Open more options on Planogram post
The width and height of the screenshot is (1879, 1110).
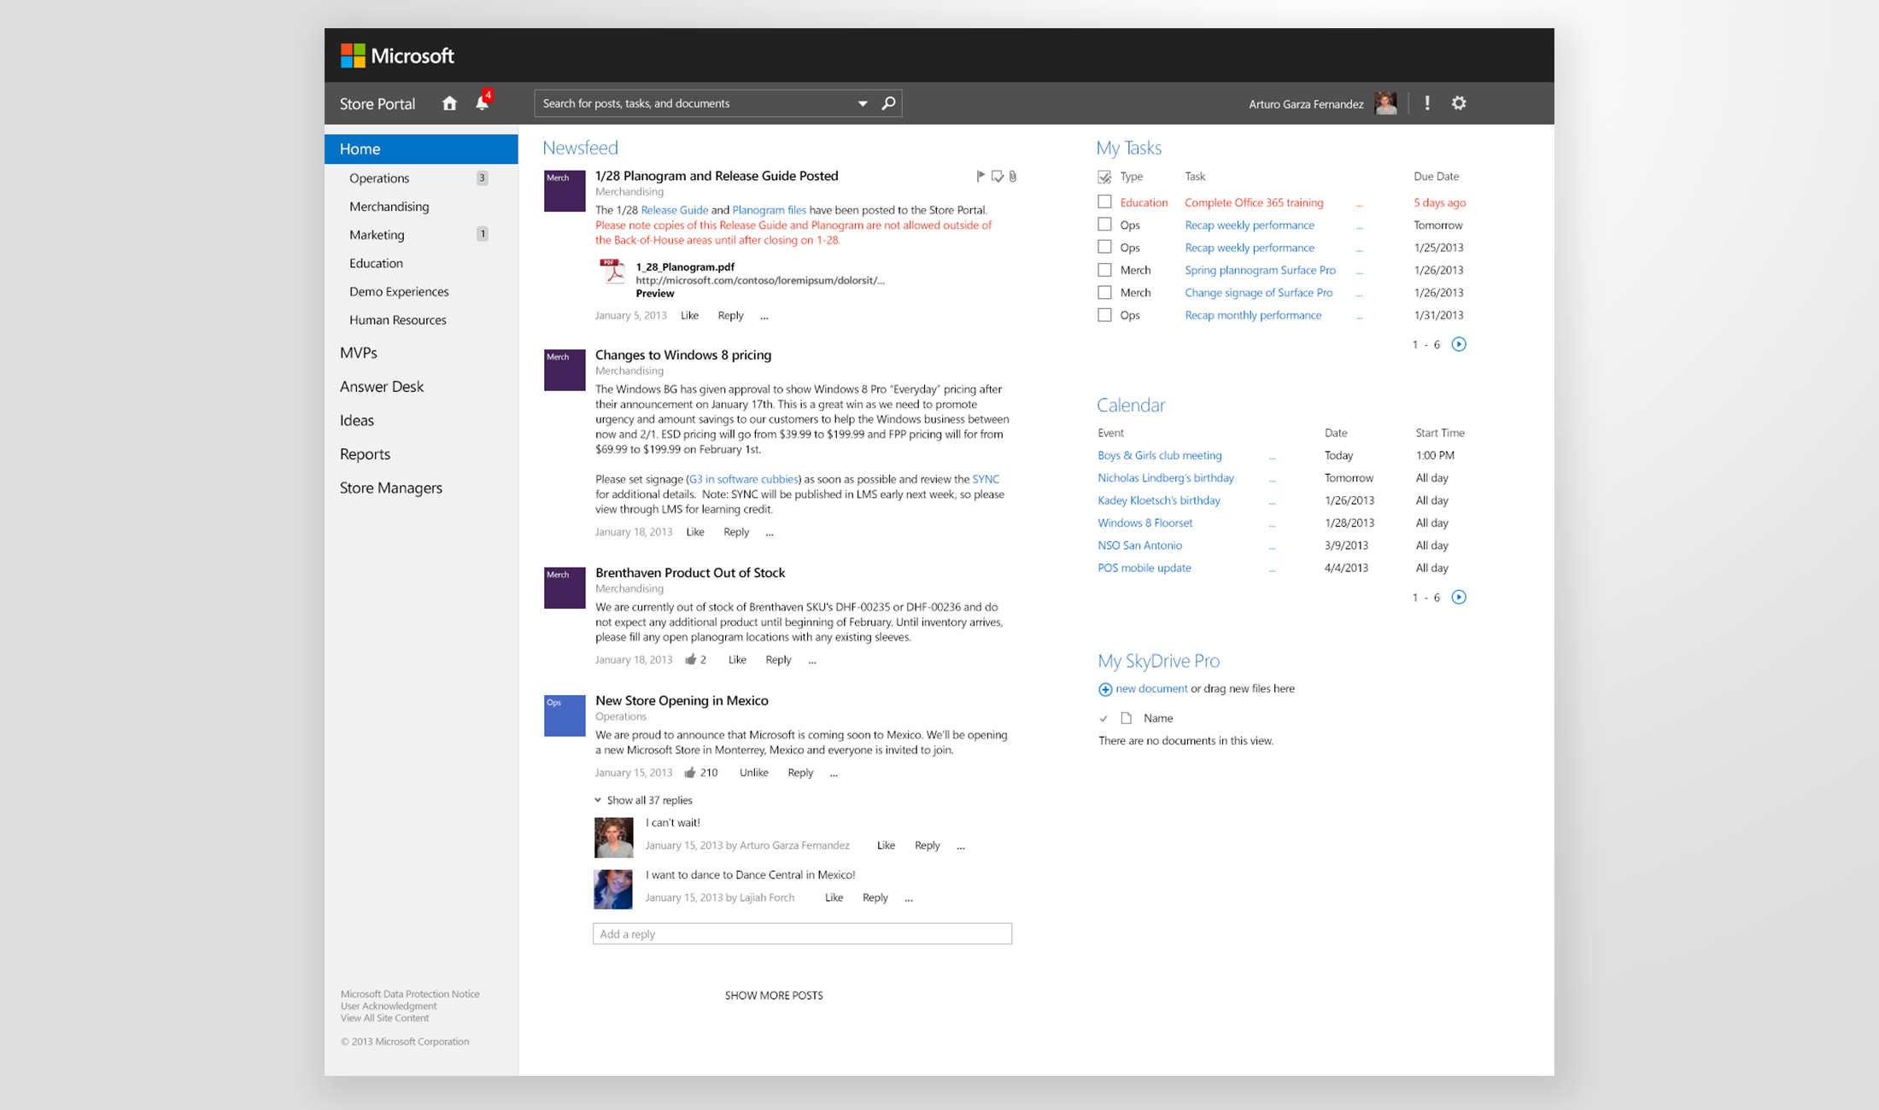764,317
